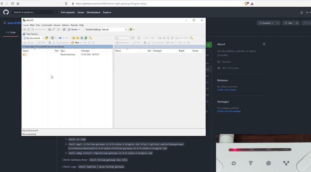
Task: Open the Unwatch dropdown on GitHub
Action: point(266,23)
